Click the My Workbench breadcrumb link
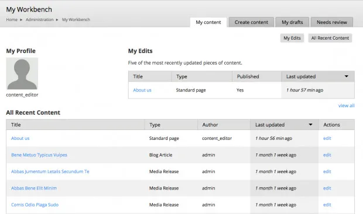 76,20
